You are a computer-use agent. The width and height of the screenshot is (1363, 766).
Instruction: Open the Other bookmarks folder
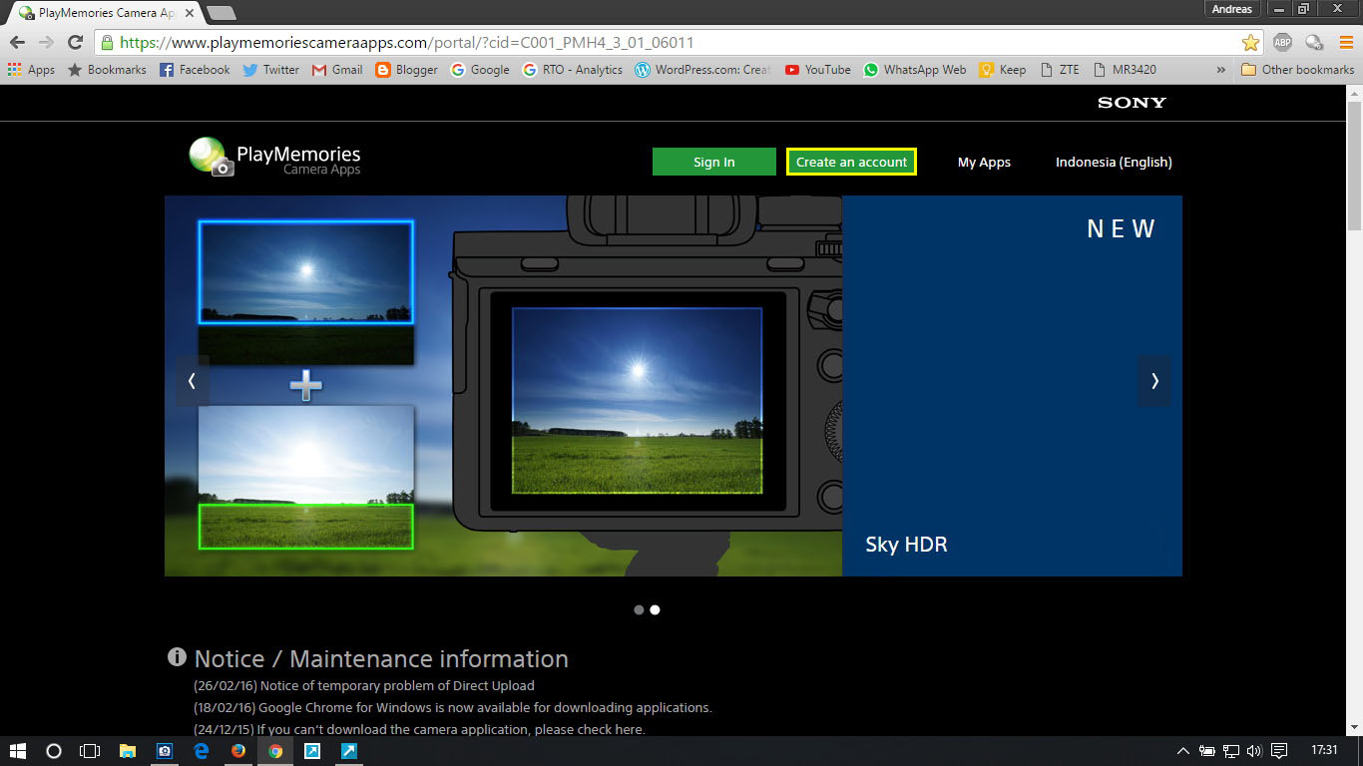click(x=1297, y=70)
